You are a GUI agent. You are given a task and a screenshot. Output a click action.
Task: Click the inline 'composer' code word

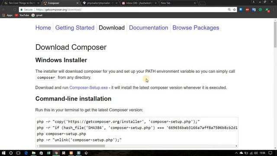click(x=46, y=78)
